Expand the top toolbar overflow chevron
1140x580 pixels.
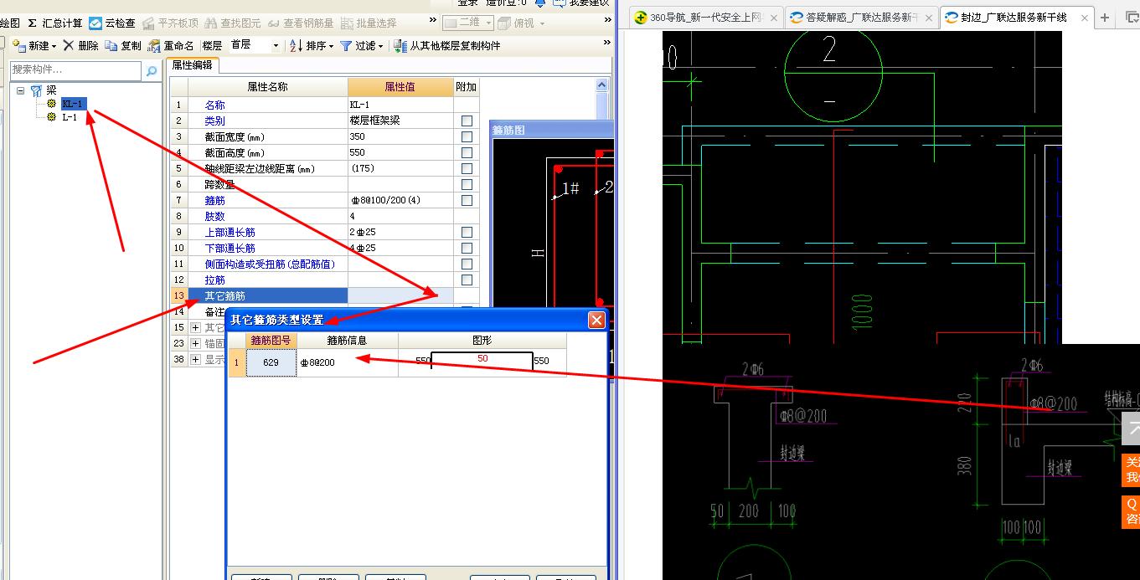(x=433, y=21)
